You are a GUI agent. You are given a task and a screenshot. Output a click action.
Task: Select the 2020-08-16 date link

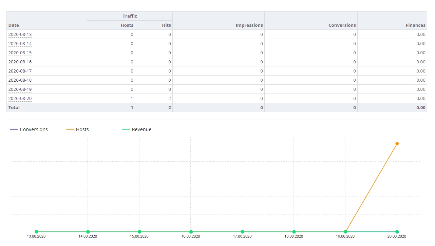[20, 62]
